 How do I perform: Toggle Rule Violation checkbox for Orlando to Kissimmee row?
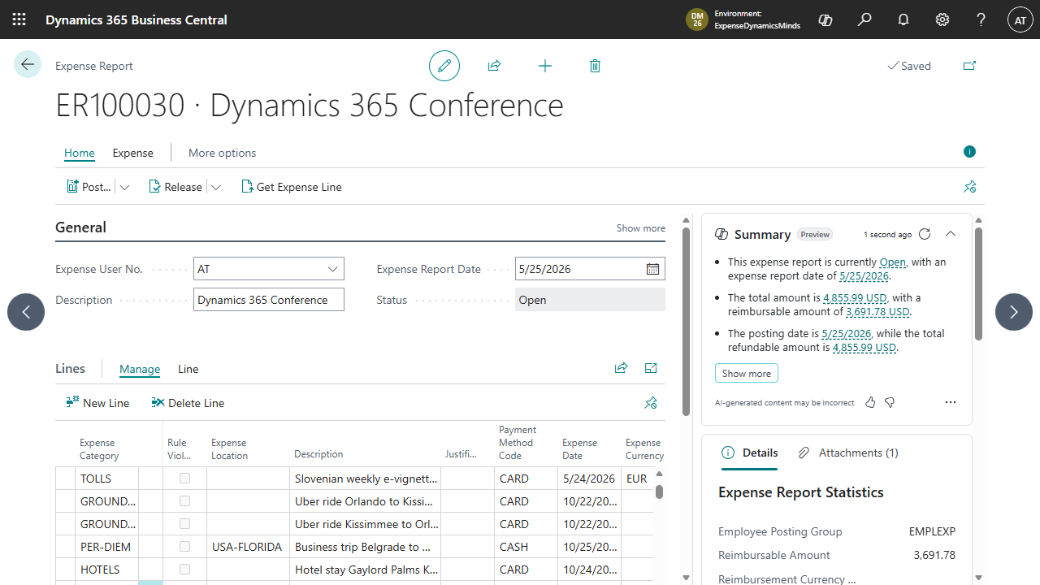tap(184, 501)
